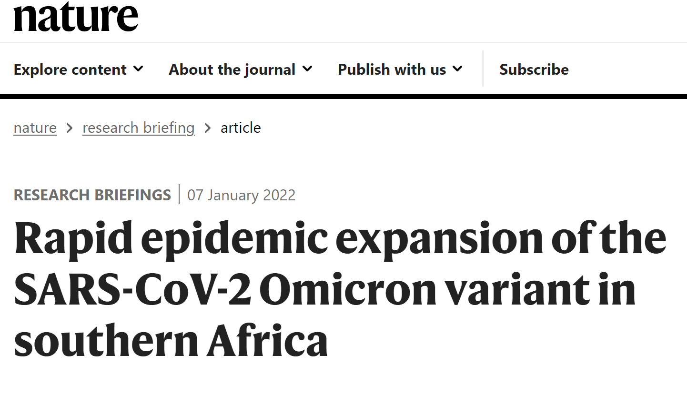The width and height of the screenshot is (687, 394).
Task: Click the Rapid epidemic expansion headline
Action: coord(340,289)
